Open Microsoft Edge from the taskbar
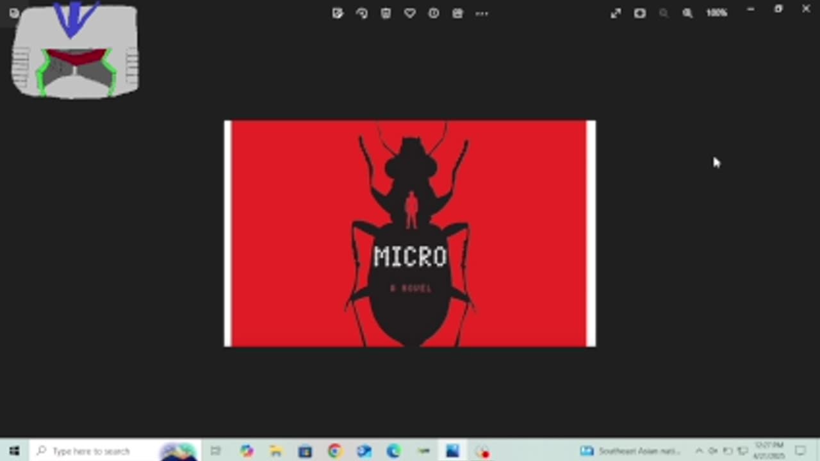 pos(393,451)
